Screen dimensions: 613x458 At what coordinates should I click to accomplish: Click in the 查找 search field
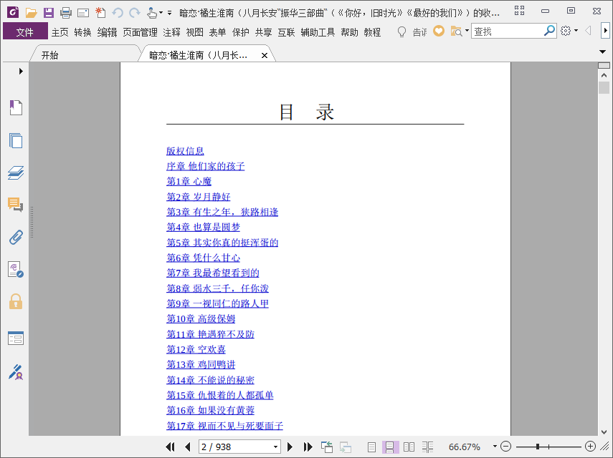508,31
